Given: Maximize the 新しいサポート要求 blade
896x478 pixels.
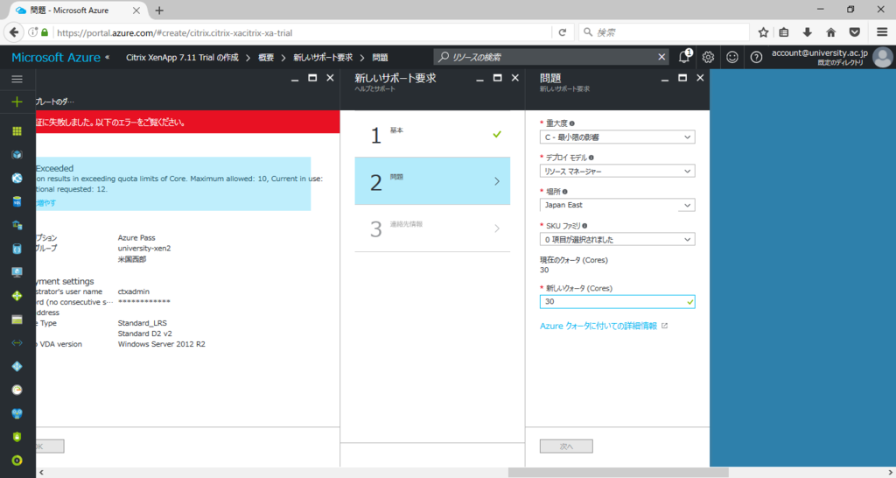Looking at the screenshot, I should click(497, 78).
